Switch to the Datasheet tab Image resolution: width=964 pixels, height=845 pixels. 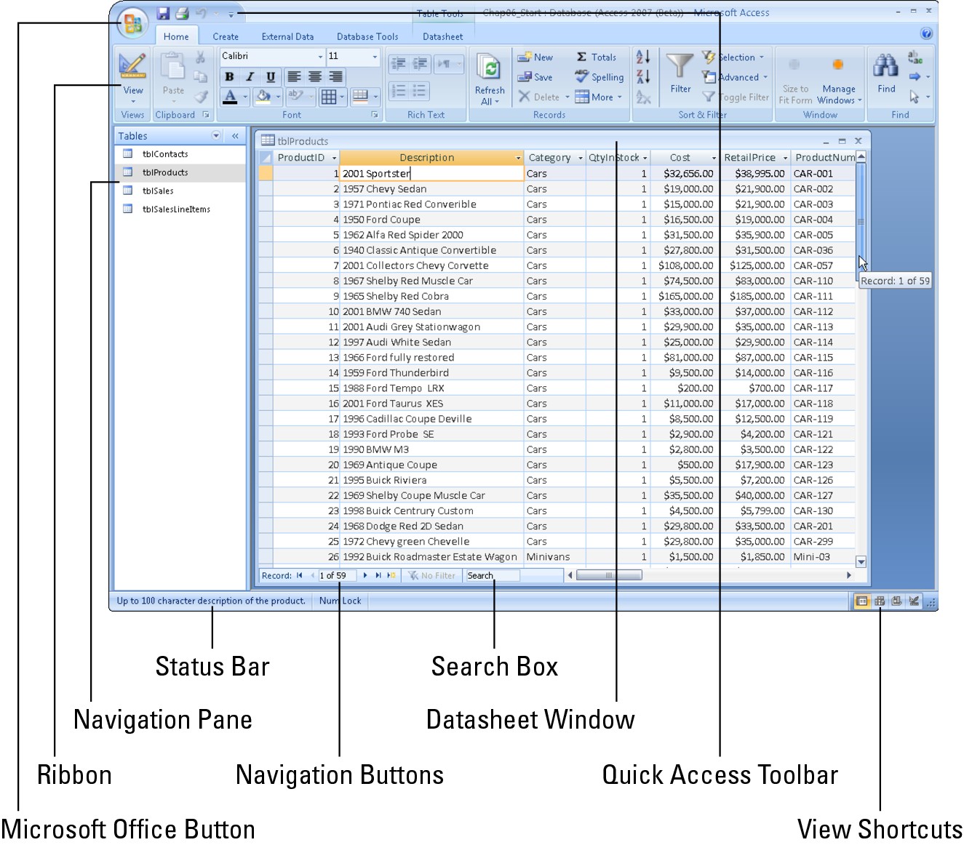coord(442,36)
